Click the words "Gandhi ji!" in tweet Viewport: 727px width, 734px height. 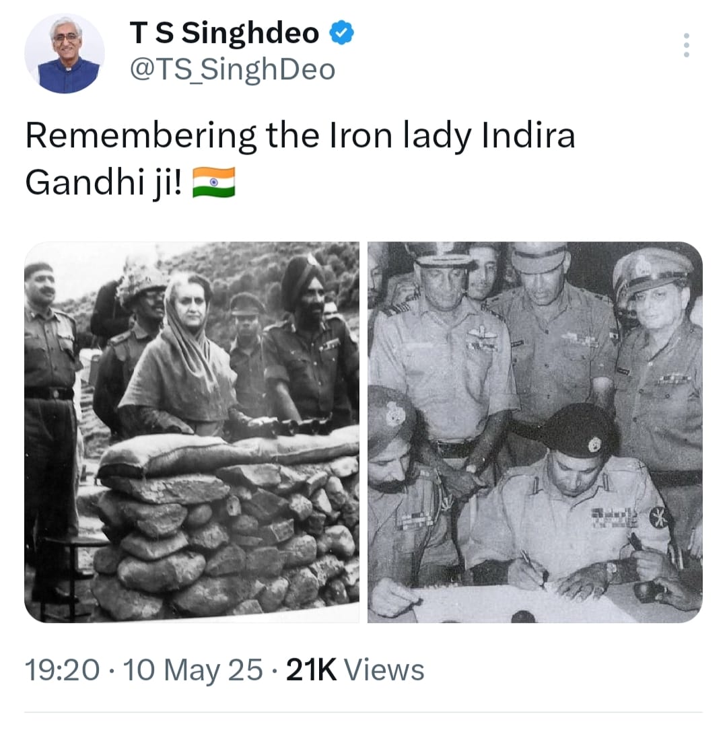click(x=104, y=183)
